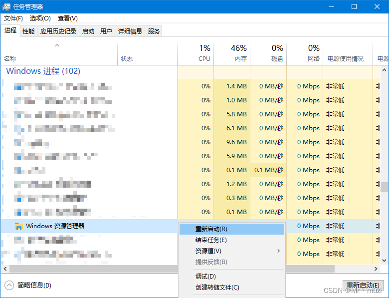The image size is (389, 298).
Task: Switch to the 应用历史记录 tab
Action: click(x=58, y=31)
